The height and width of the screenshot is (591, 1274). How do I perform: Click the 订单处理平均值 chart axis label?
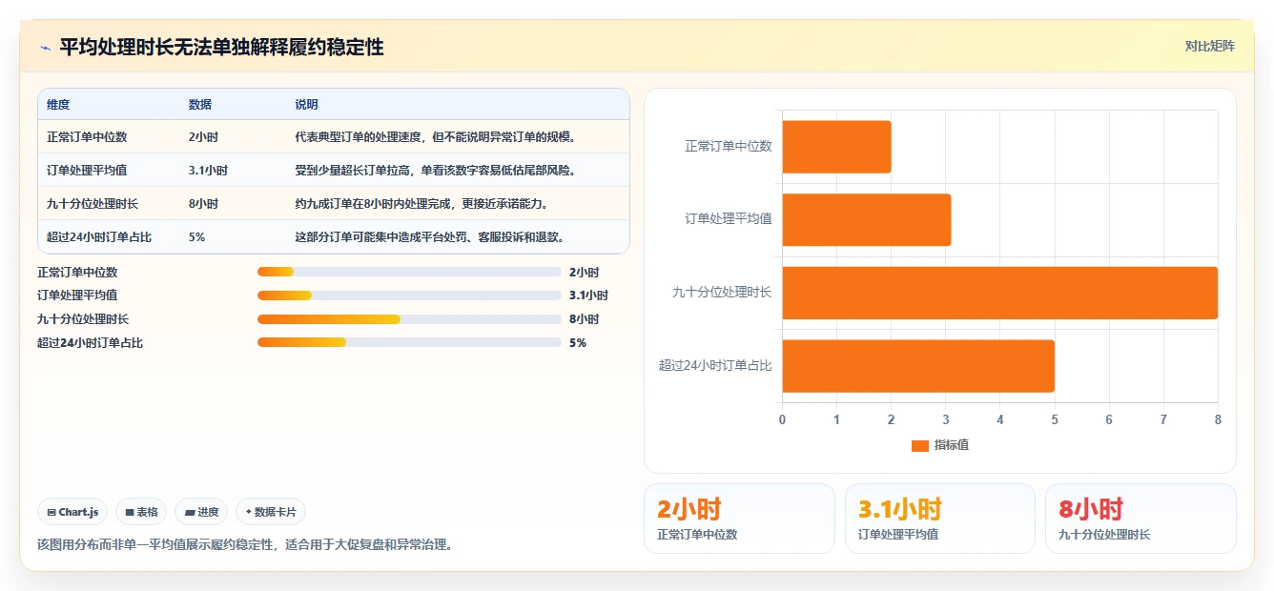click(x=729, y=219)
